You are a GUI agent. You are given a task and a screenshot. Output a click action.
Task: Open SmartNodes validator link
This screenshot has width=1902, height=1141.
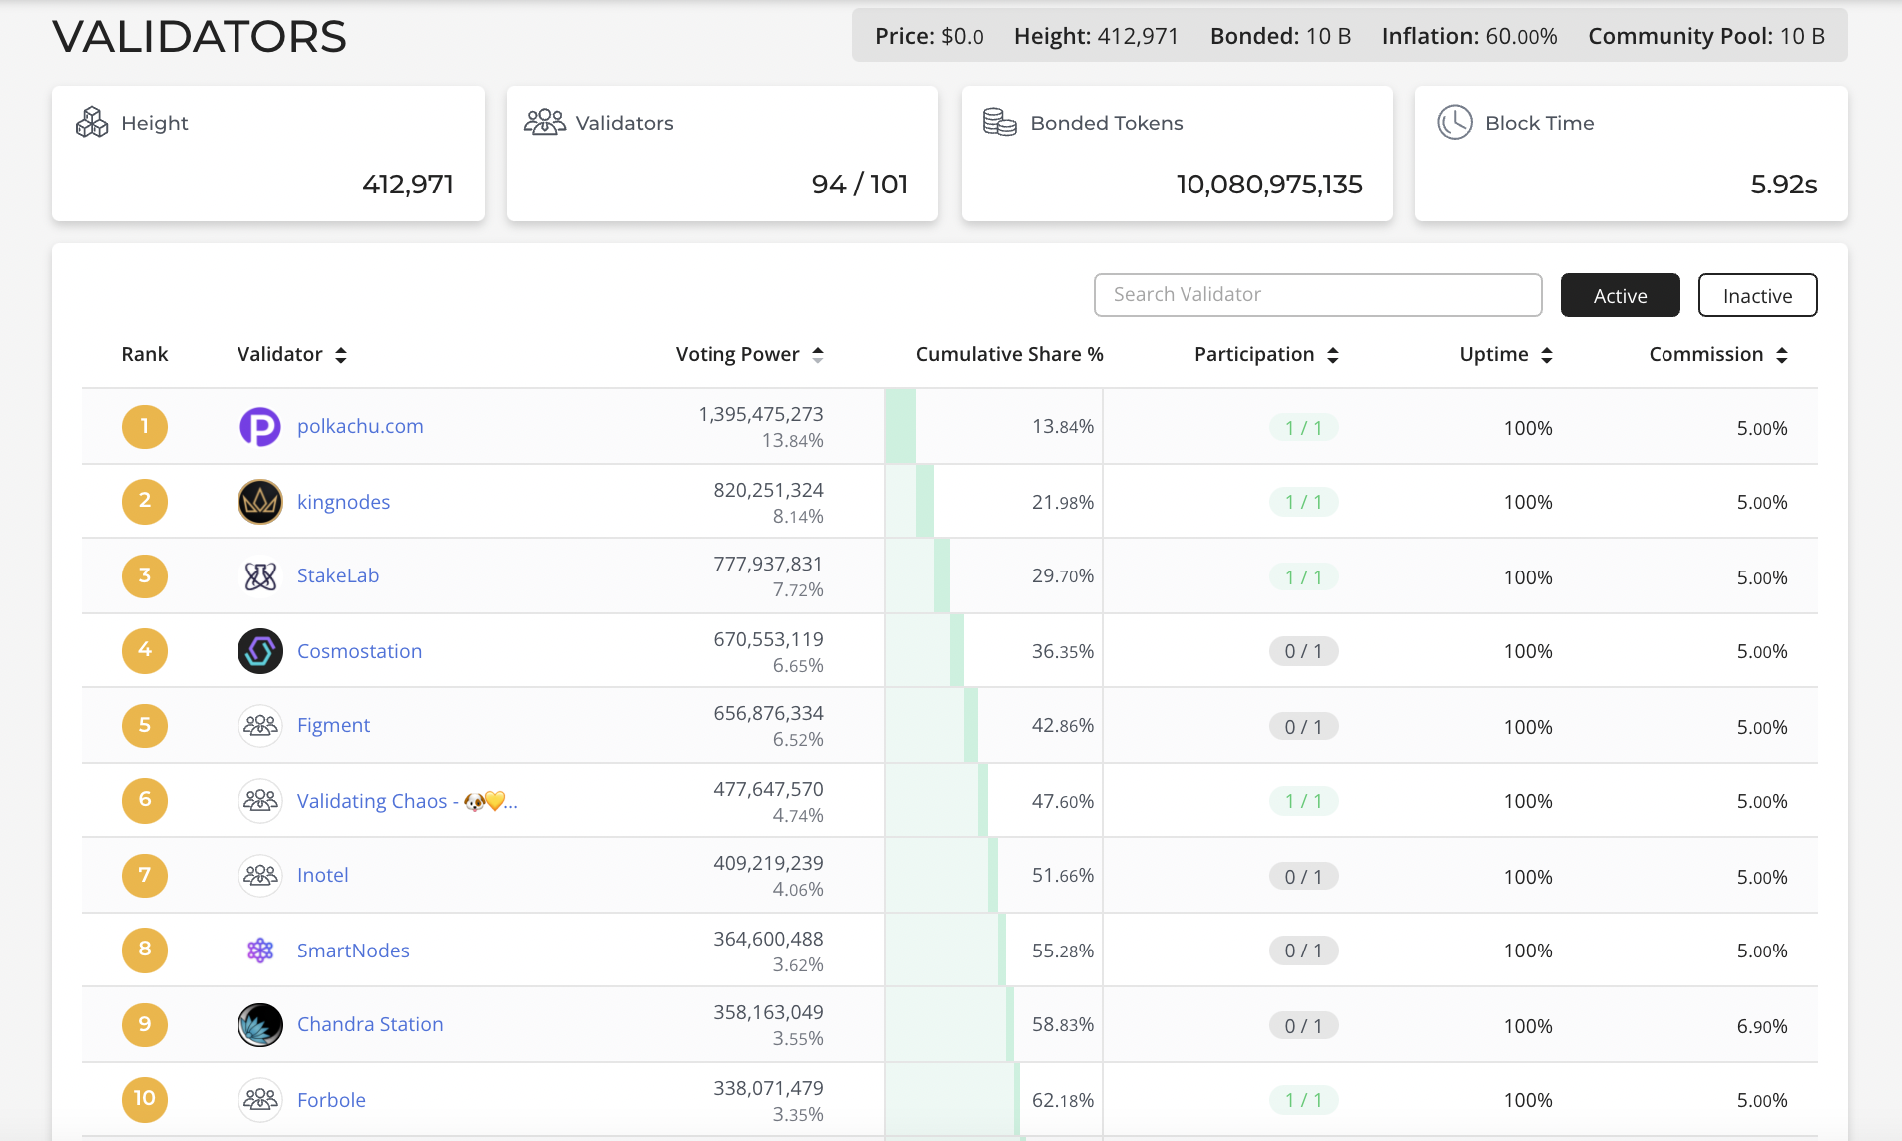pos(353,951)
